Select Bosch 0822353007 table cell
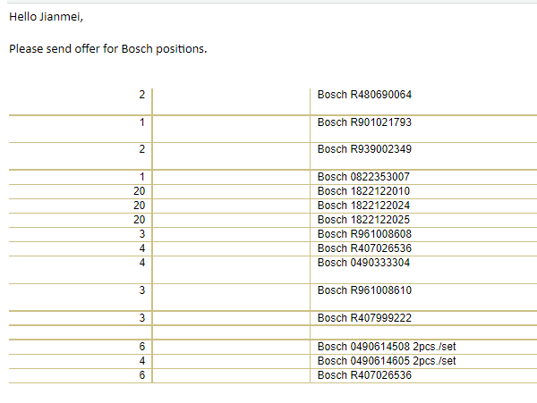Image resolution: width=537 pixels, height=403 pixels. coord(363,177)
